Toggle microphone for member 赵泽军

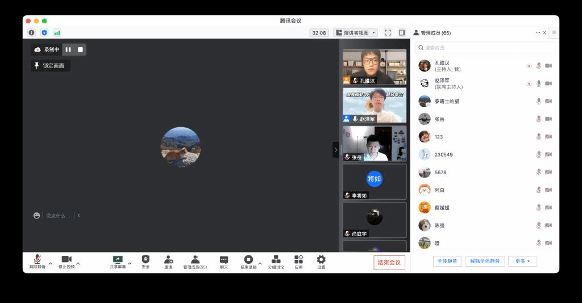click(x=538, y=83)
